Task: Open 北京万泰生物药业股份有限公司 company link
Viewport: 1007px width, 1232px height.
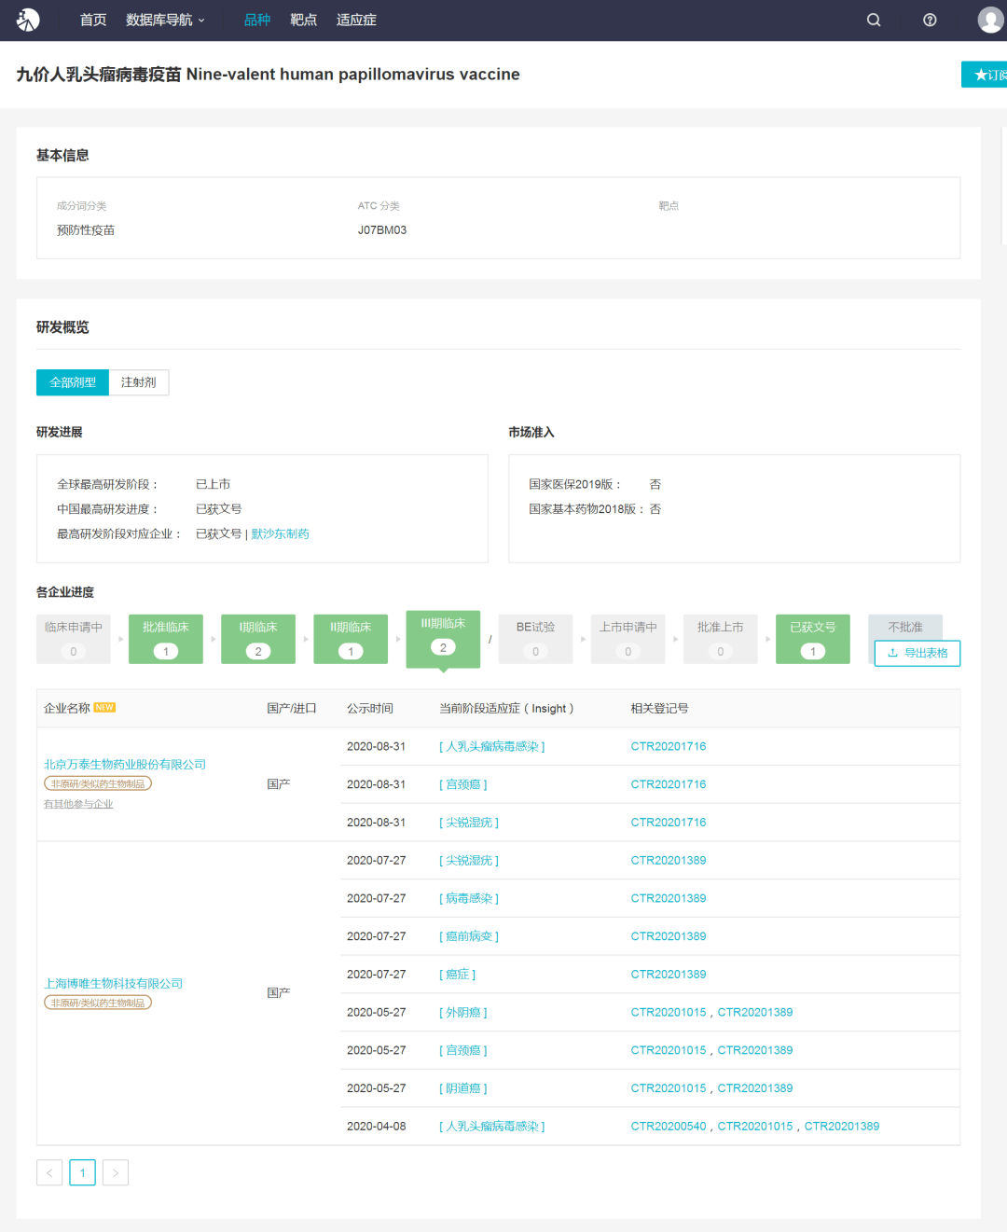Action: tap(125, 765)
